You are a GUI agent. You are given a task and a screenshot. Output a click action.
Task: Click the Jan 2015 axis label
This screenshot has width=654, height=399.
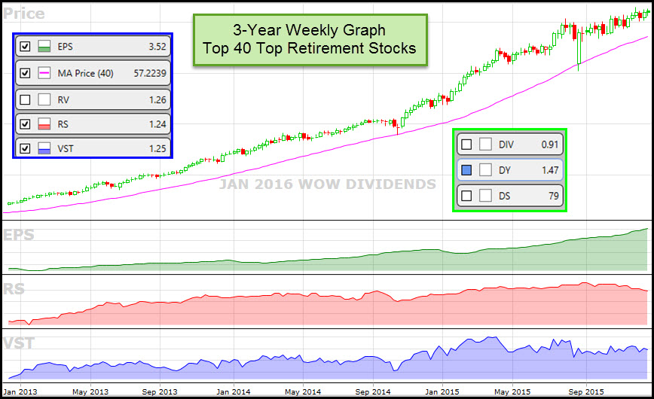click(x=442, y=392)
